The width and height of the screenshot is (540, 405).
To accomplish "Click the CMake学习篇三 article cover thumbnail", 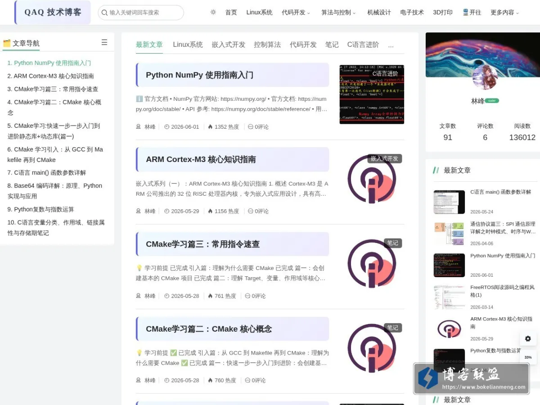I will (372, 264).
